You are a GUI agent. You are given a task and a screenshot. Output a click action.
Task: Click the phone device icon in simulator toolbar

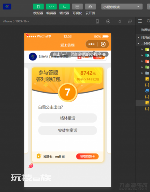pyautogui.click(x=97, y=21)
